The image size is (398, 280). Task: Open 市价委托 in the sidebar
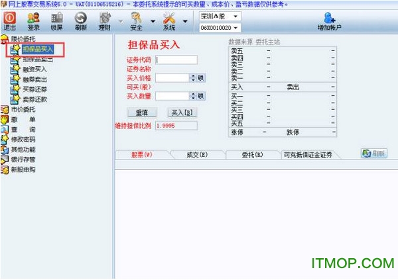[x=23, y=109]
